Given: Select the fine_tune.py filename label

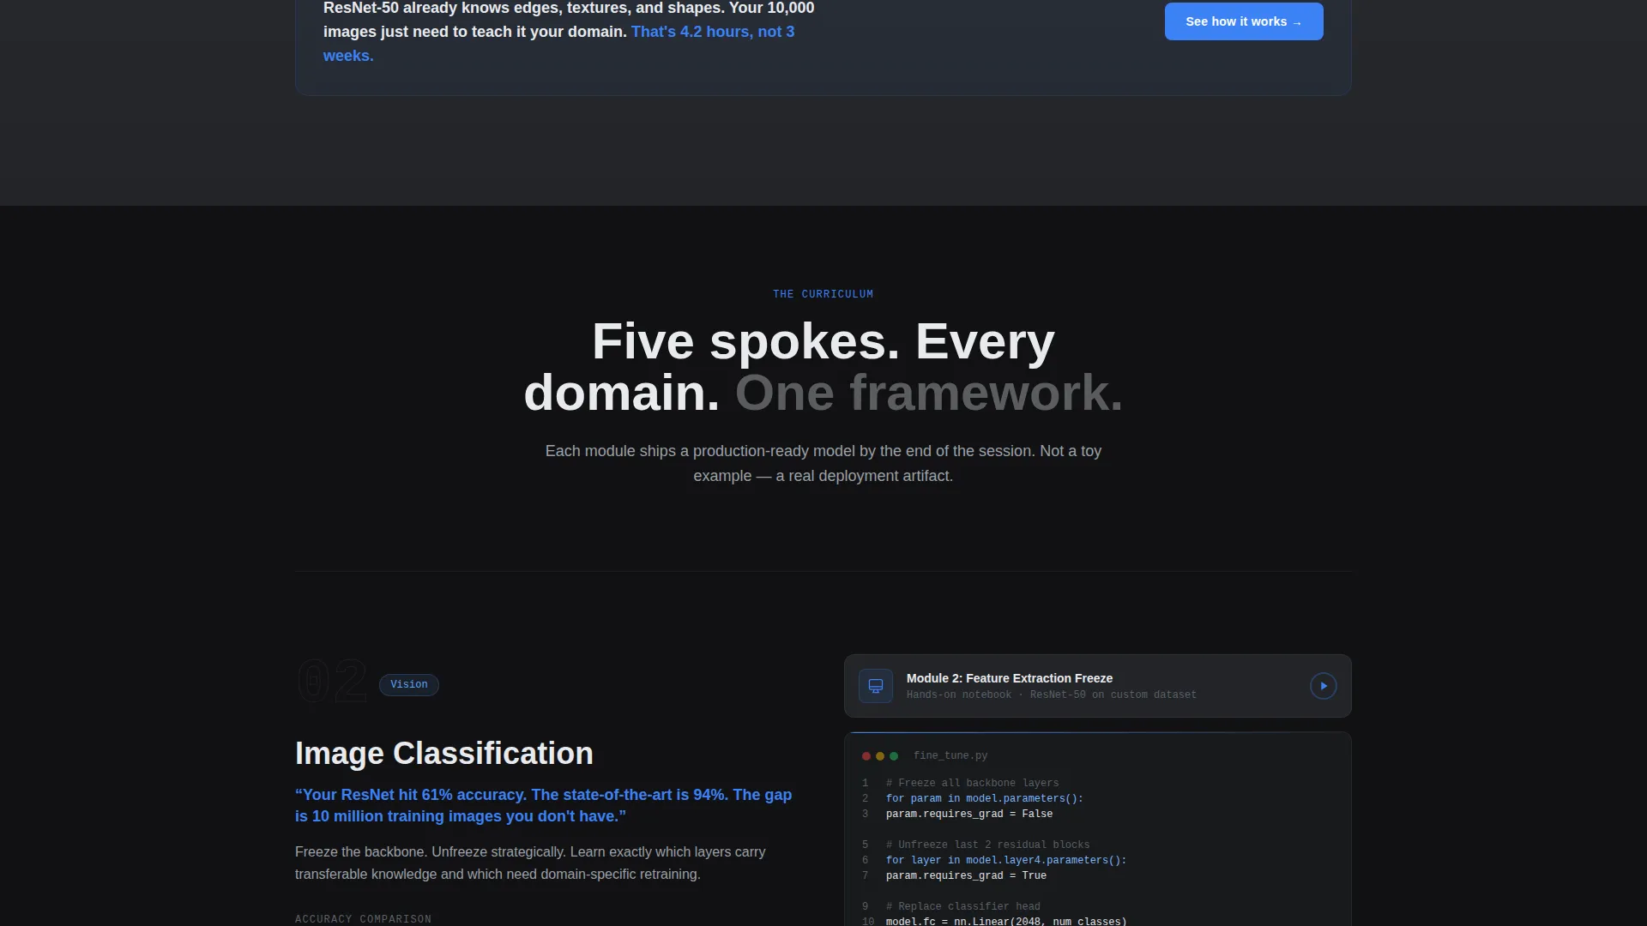Looking at the screenshot, I should pyautogui.click(x=950, y=755).
